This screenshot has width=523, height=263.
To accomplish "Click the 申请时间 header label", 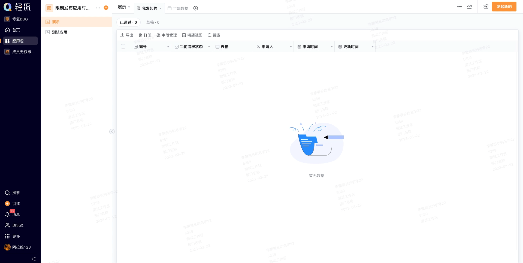I will [x=310, y=47].
